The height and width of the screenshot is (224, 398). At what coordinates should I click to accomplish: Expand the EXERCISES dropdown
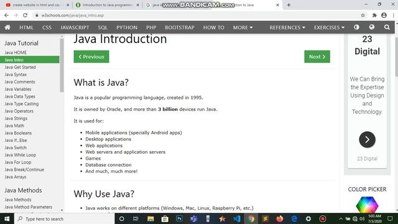tap(329, 27)
